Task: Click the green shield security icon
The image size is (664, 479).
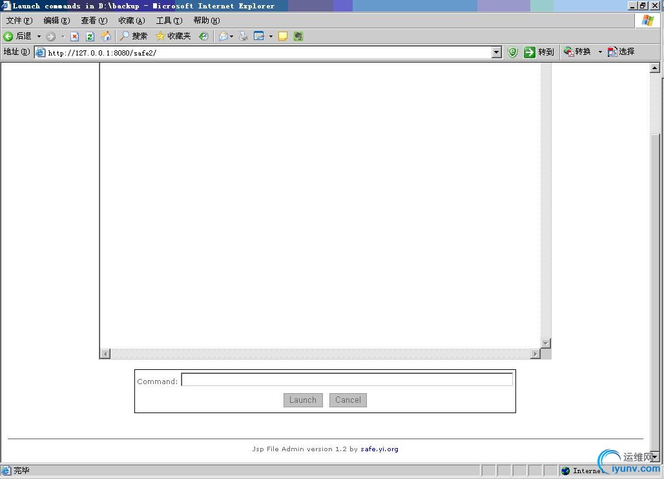Action: [x=512, y=52]
